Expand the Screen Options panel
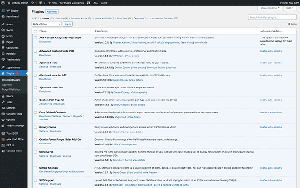The height and width of the screenshot is (188, 300). [270, 8]
